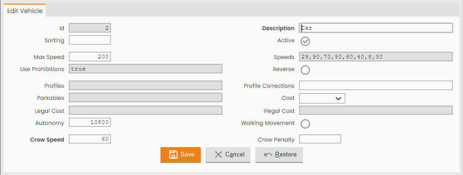463x175 pixels.
Task: Click the Use Prohibitions label
Action: point(42,69)
